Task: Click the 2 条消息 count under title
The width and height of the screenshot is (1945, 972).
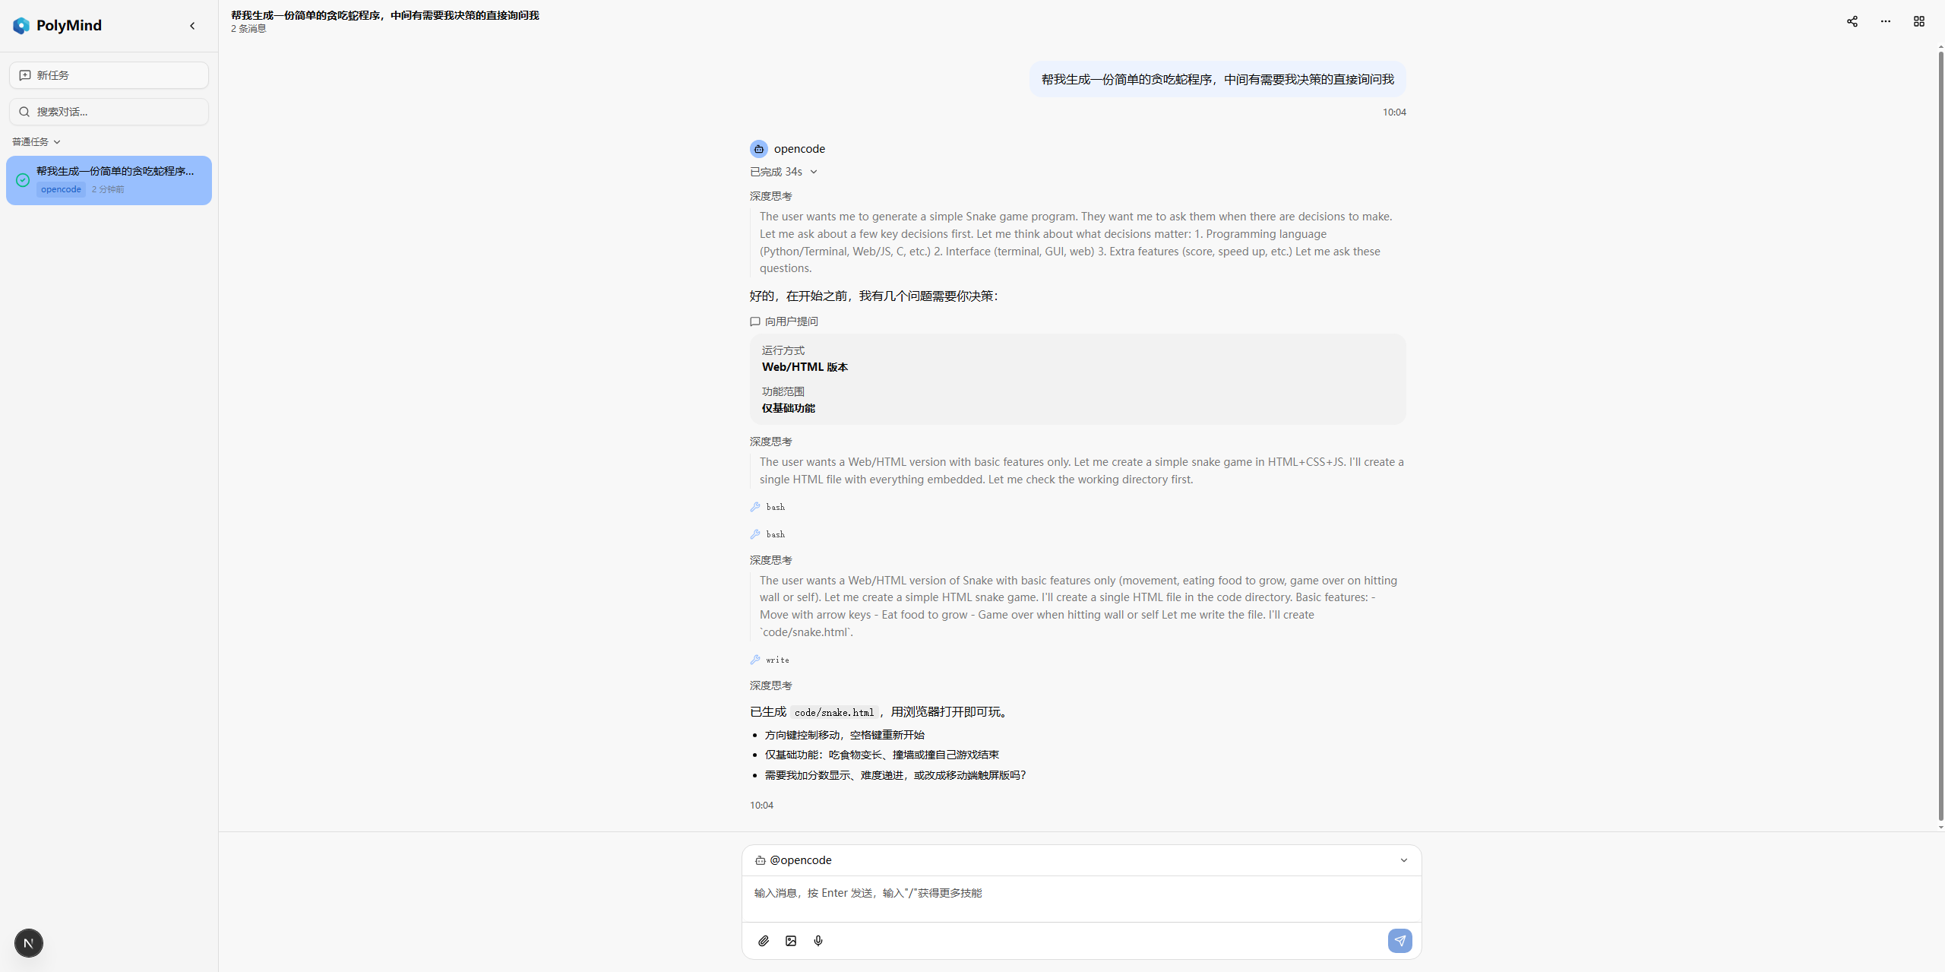Action: click(248, 29)
